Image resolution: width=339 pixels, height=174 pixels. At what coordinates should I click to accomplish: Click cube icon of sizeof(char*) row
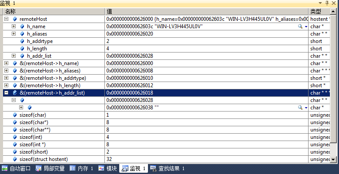15,122
